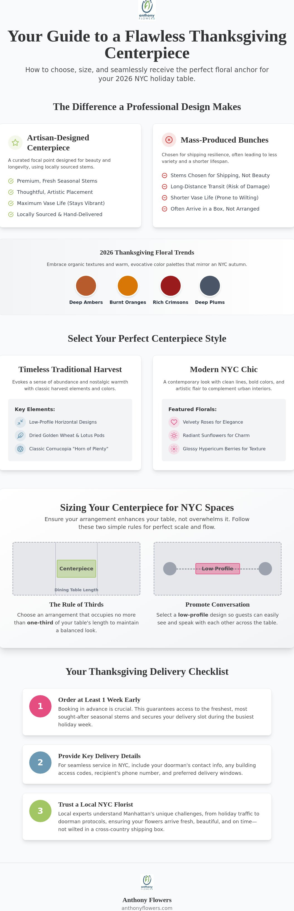Click the Glossy Hypericum Berries icon
Screen dimensions: 294x911
coord(174,449)
